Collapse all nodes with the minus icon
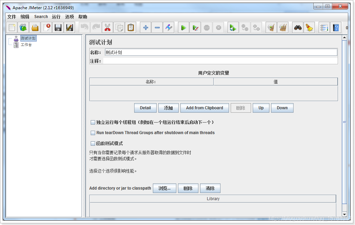Screen dimensions: 355x225 157,28
